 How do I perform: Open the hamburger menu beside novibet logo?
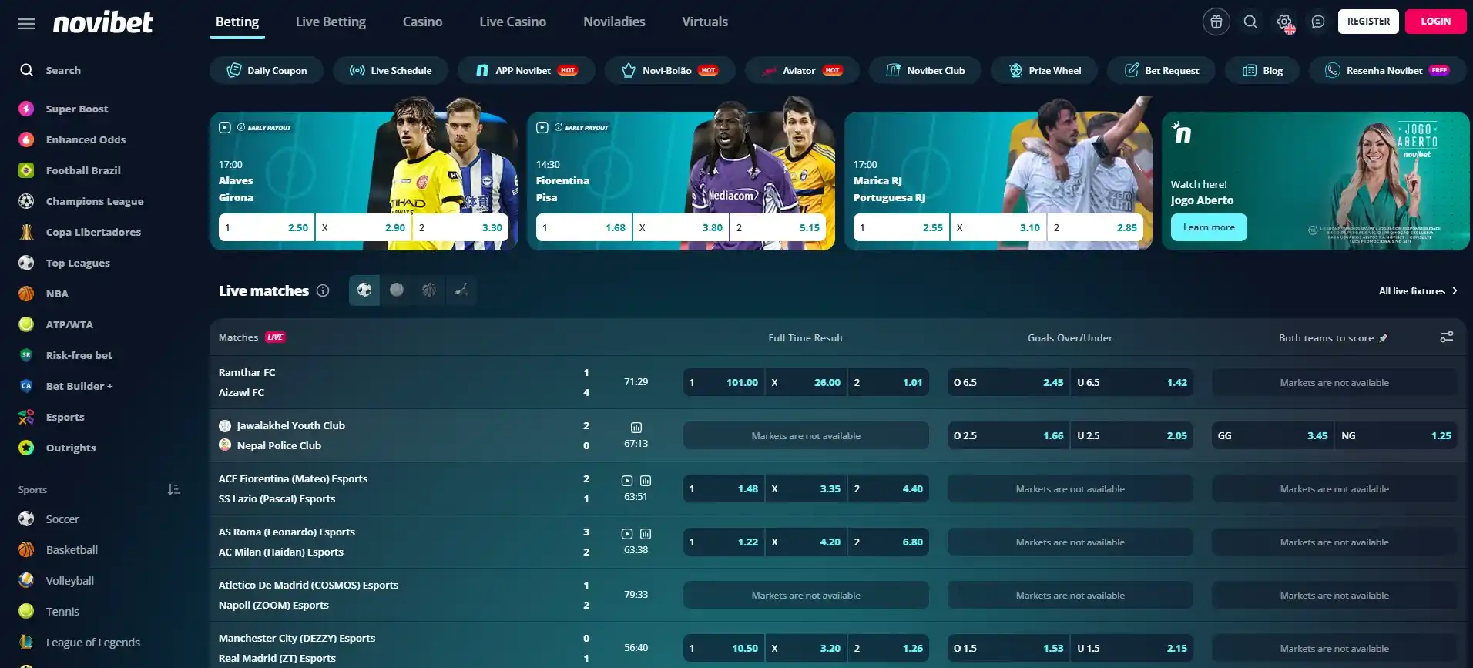(26, 24)
